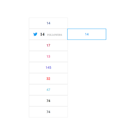This screenshot has width=135, height=135.
Task: Click the bright red number cell
Action: [x=48, y=79]
